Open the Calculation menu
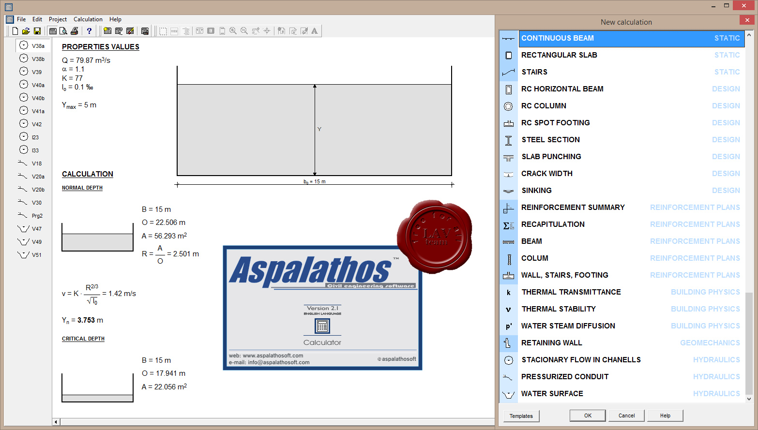The image size is (758, 430). 88,19
